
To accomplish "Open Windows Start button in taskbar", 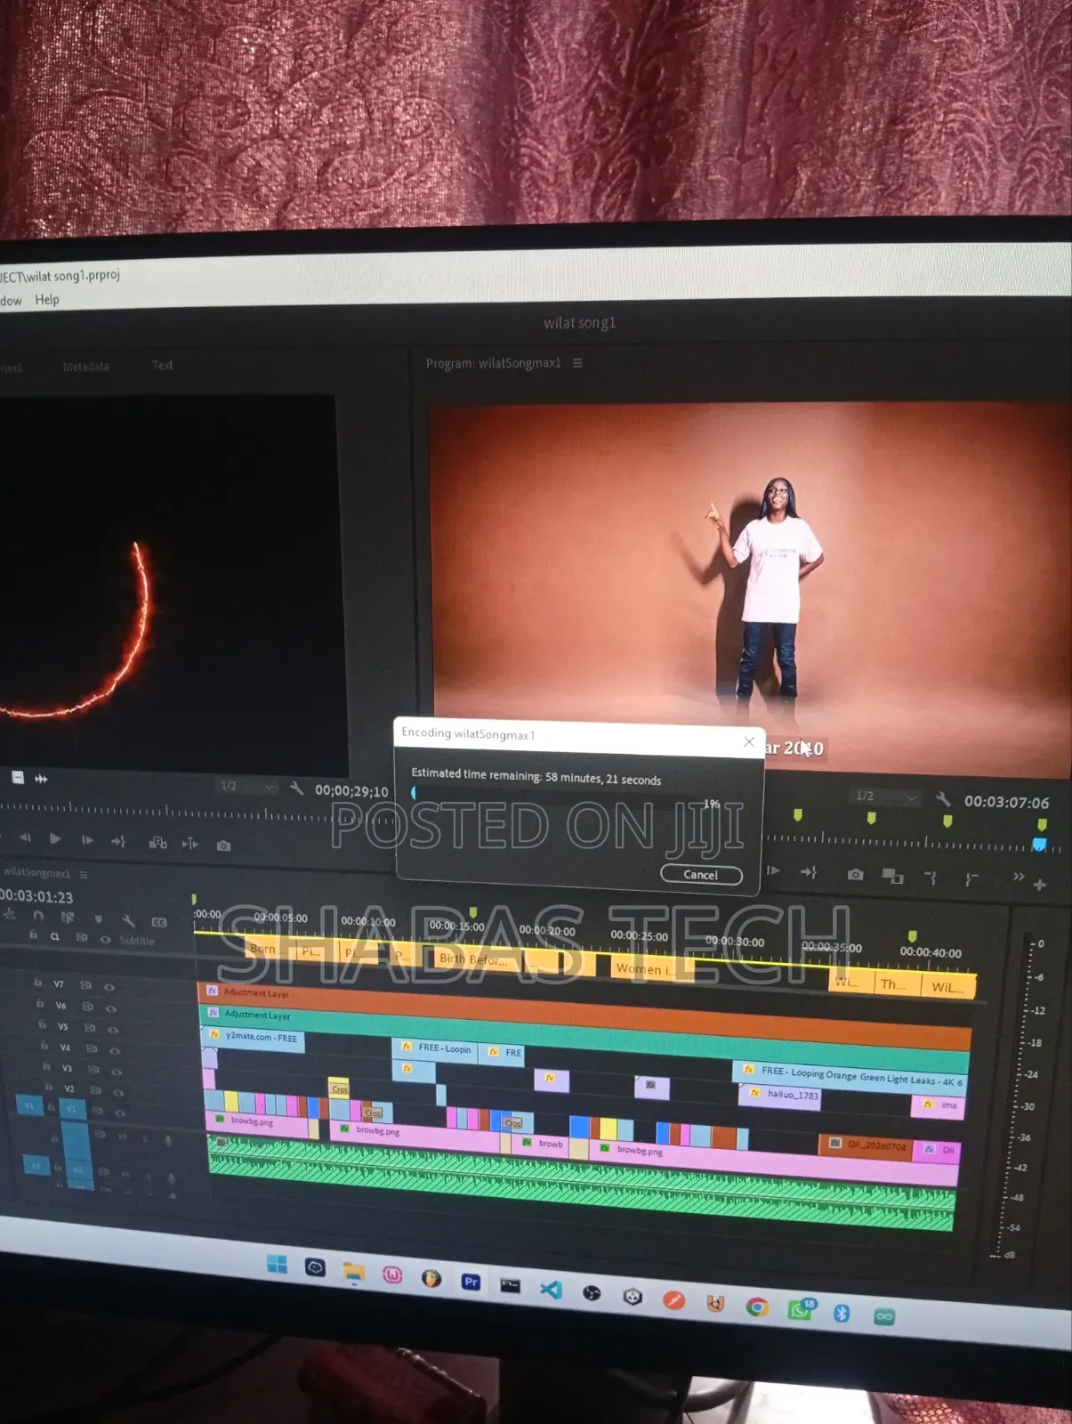I will tap(277, 1265).
